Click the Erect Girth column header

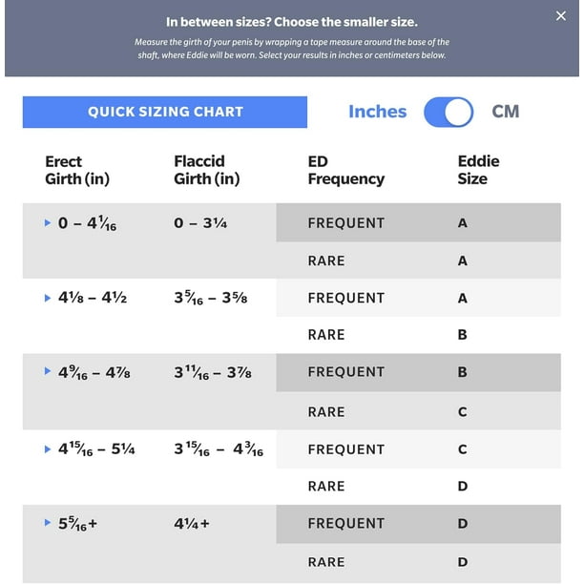(77, 170)
